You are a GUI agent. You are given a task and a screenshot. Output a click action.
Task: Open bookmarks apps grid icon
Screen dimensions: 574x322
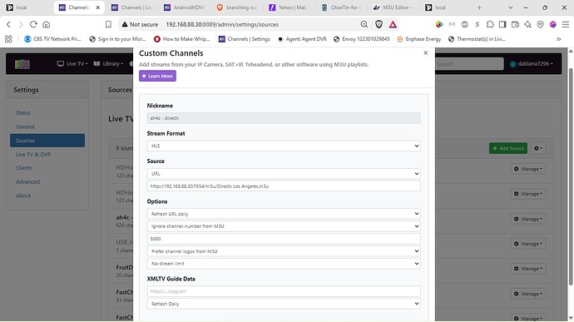point(8,39)
